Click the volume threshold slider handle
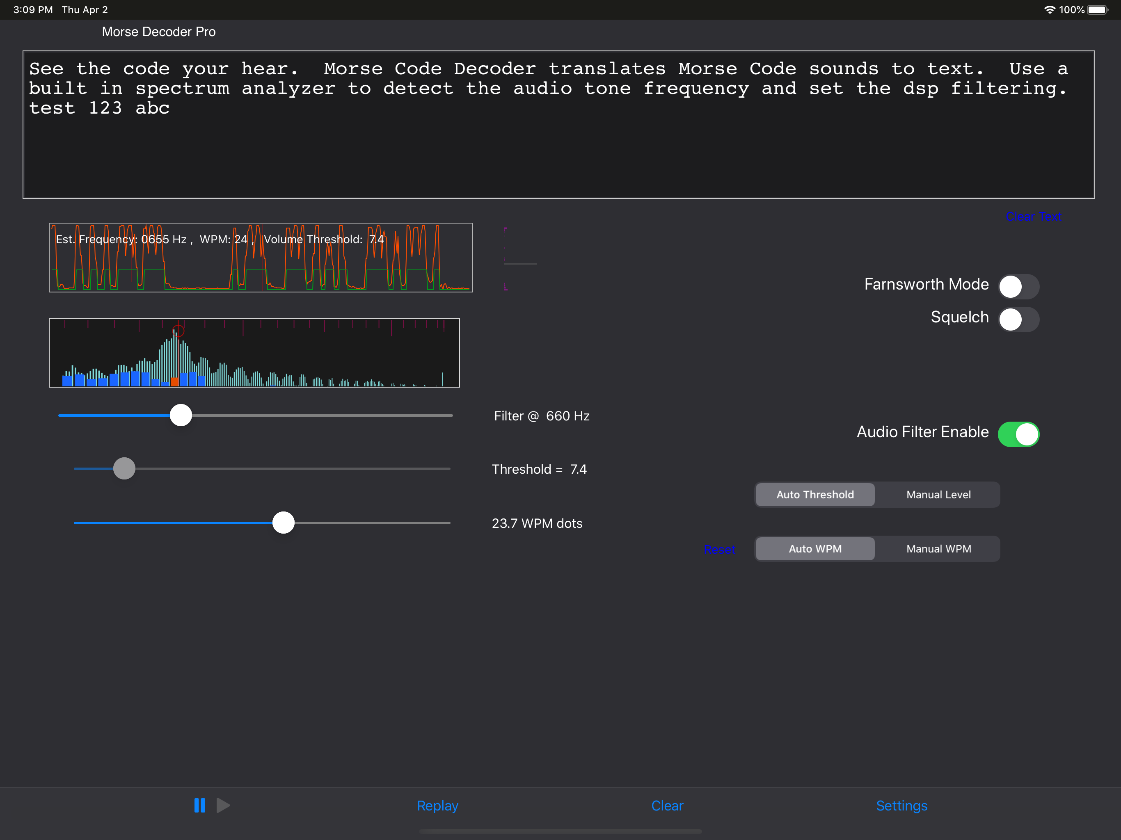This screenshot has height=840, width=1121. click(124, 469)
